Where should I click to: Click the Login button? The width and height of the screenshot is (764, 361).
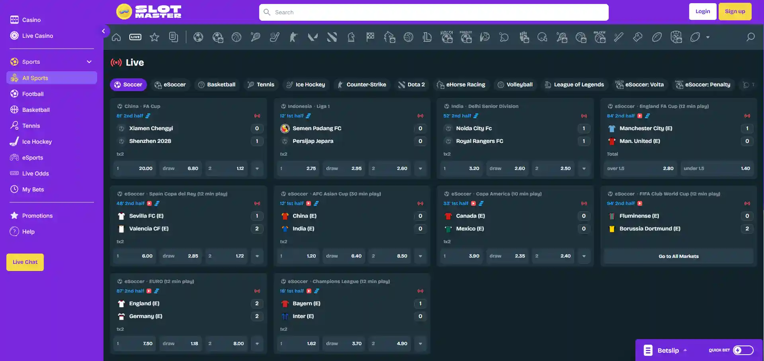tap(703, 12)
